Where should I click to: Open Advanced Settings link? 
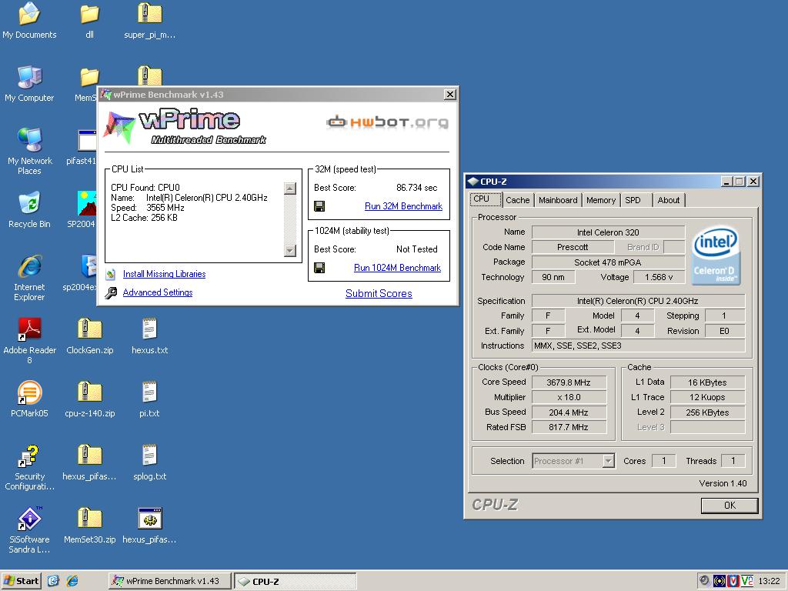click(x=158, y=292)
